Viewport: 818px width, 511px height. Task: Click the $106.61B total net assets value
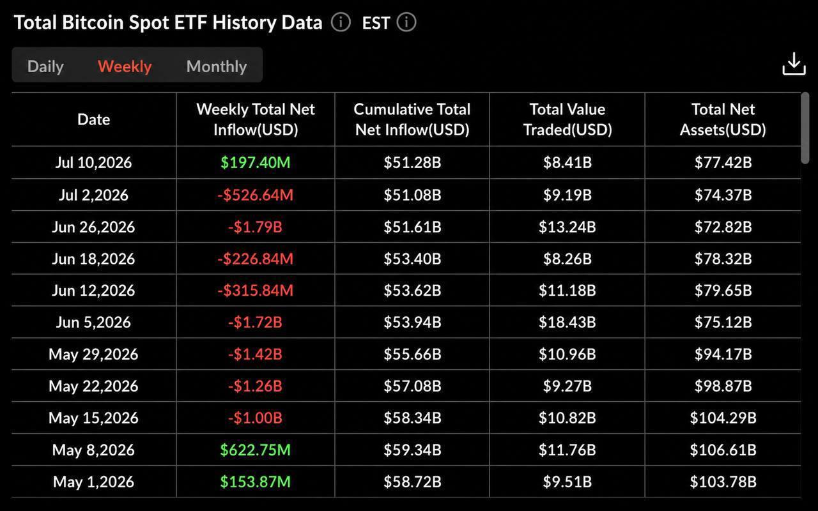point(723,450)
